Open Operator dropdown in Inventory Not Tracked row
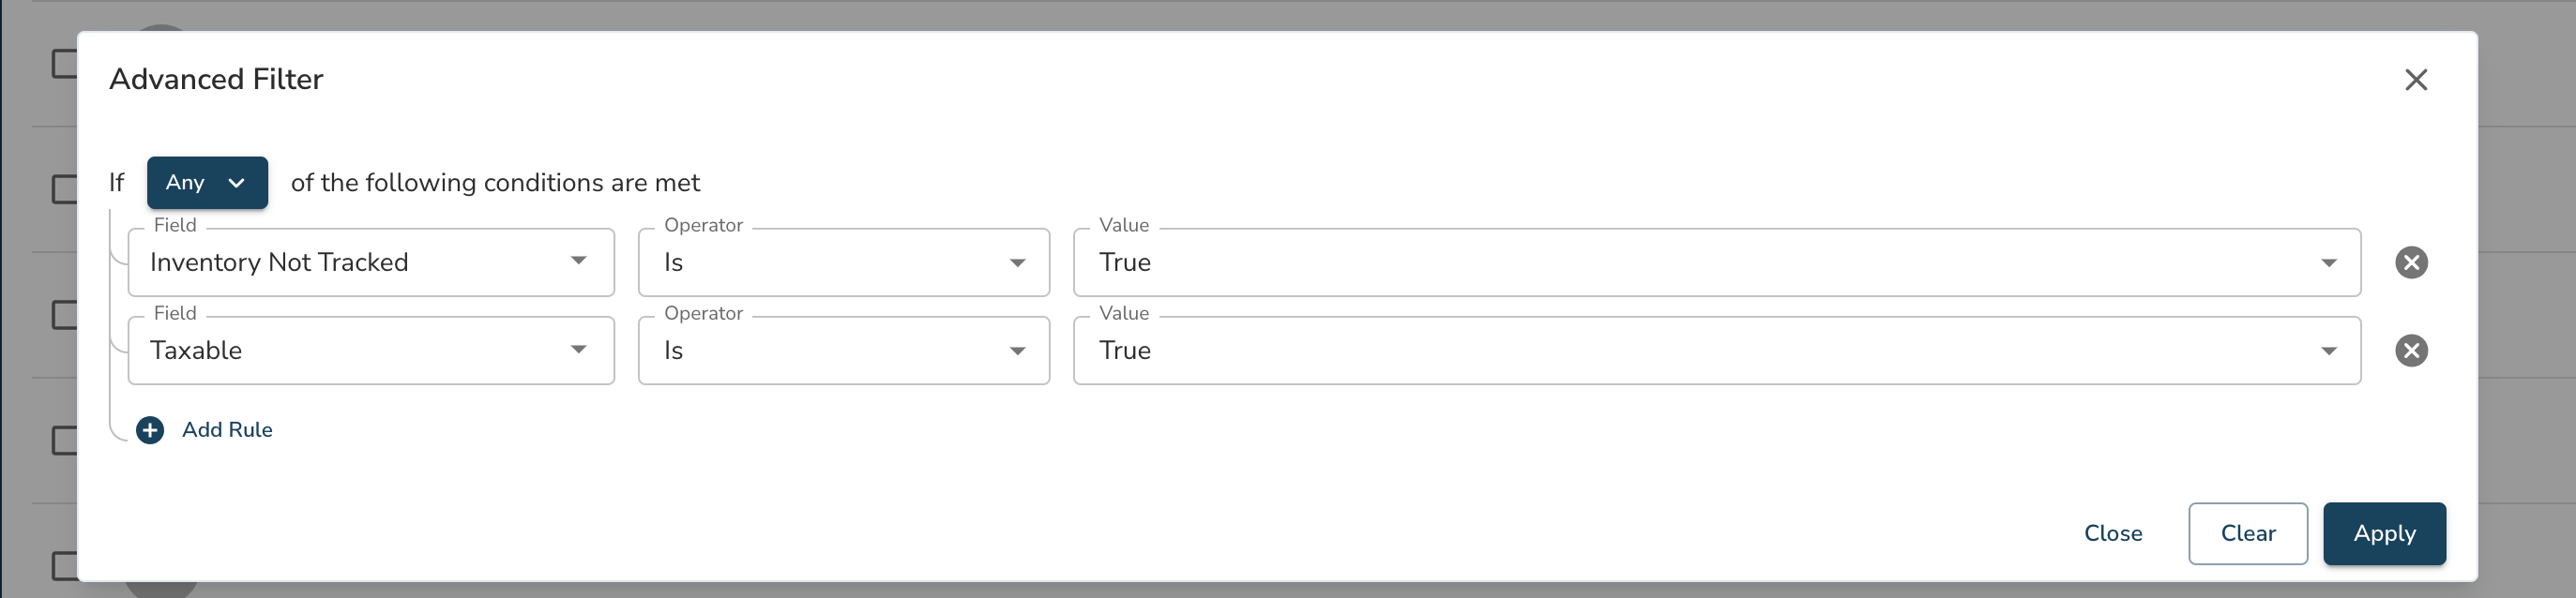This screenshot has width=2576, height=598. pos(844,262)
